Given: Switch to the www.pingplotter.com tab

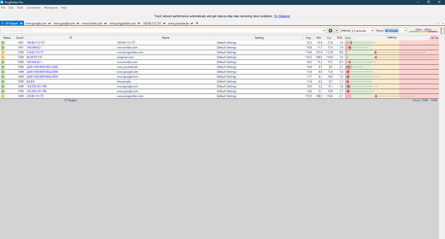Looking at the screenshot, I should tap(122, 24).
